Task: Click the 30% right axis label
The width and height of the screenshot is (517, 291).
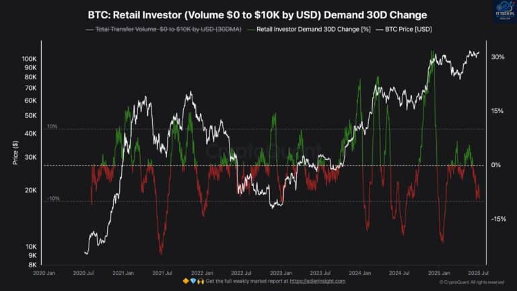Action: 497,57
